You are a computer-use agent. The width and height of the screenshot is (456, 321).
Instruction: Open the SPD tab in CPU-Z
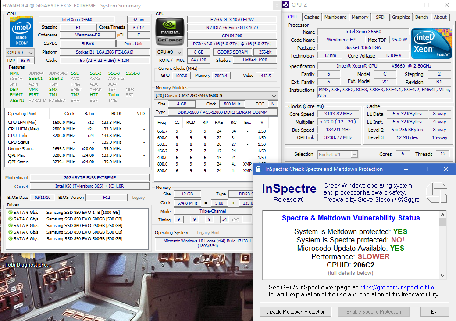click(380, 17)
